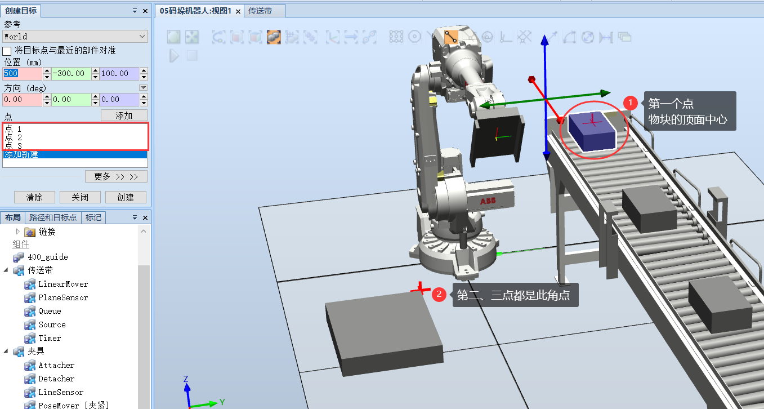The width and height of the screenshot is (764, 409).
Task: Click the 创建 button
Action: [125, 197]
